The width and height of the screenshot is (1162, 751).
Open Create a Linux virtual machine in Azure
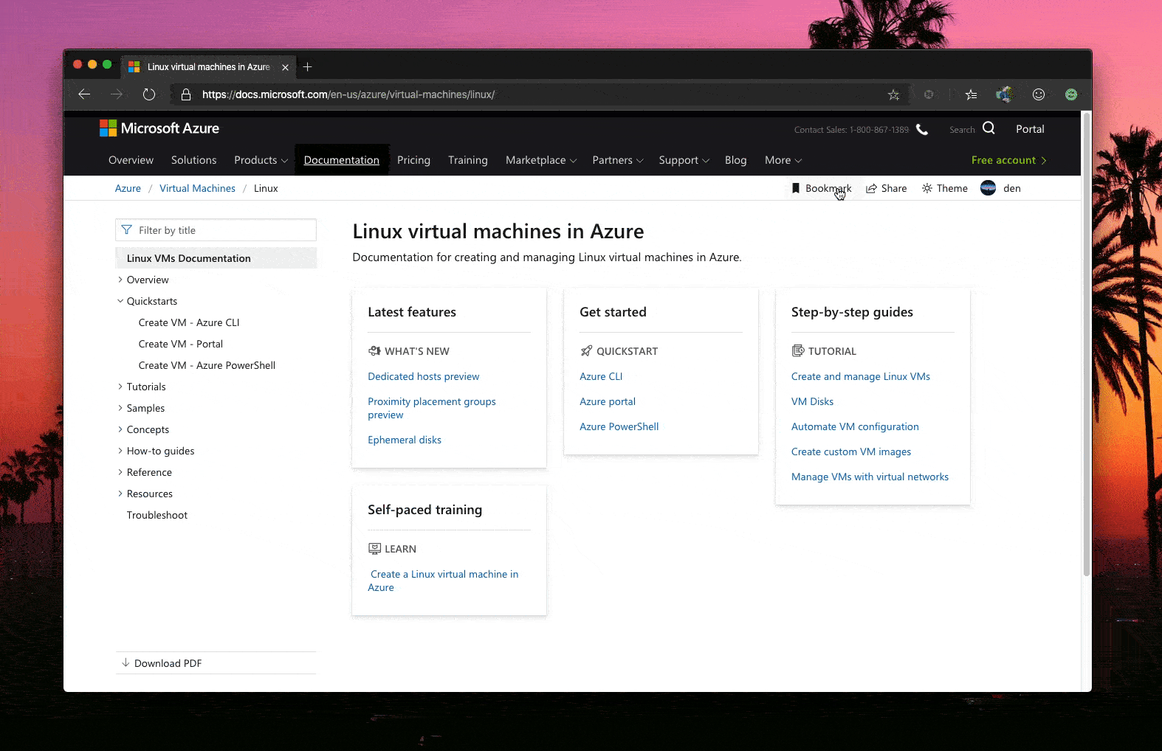[x=443, y=581]
